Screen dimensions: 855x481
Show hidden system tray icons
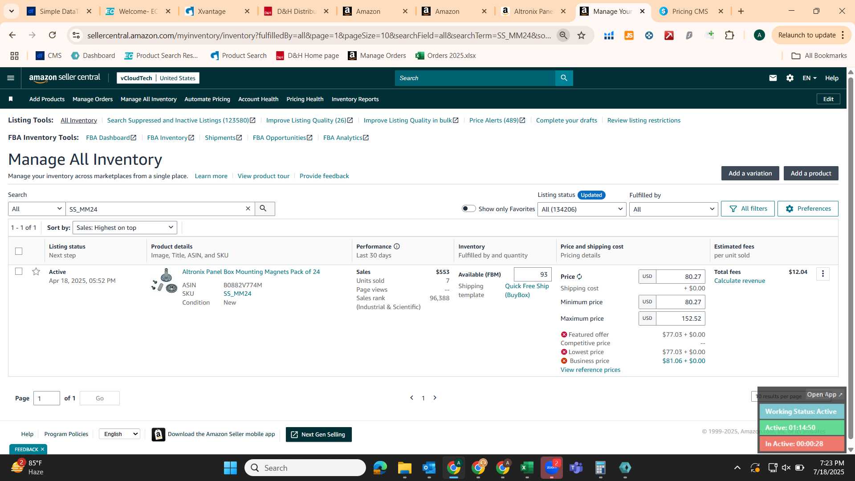(737, 468)
